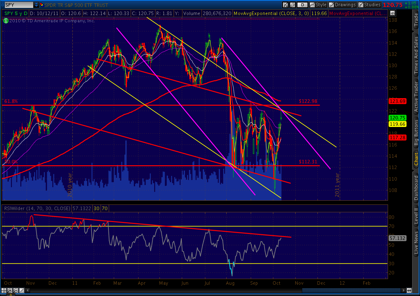Click the expand-right icon beside the scrollbar

pyautogui.click(x=409, y=290)
